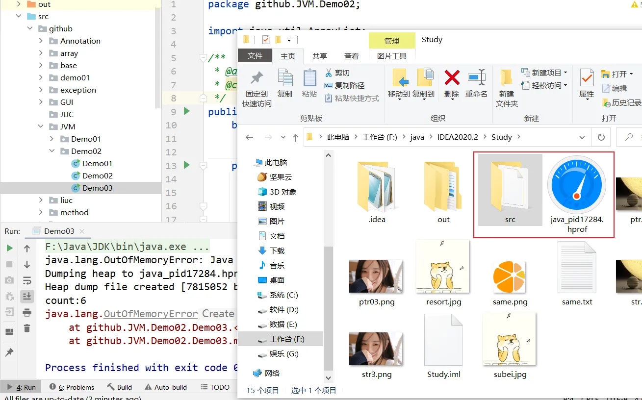Click the Properties (属性) ribbon icon

coord(587,78)
